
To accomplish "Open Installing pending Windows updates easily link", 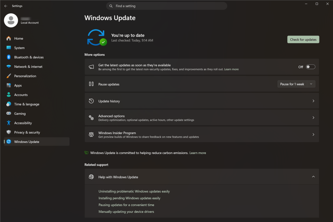I will [129, 198].
